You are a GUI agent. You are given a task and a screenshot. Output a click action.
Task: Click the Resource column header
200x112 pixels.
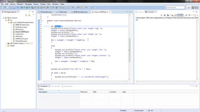86,92
